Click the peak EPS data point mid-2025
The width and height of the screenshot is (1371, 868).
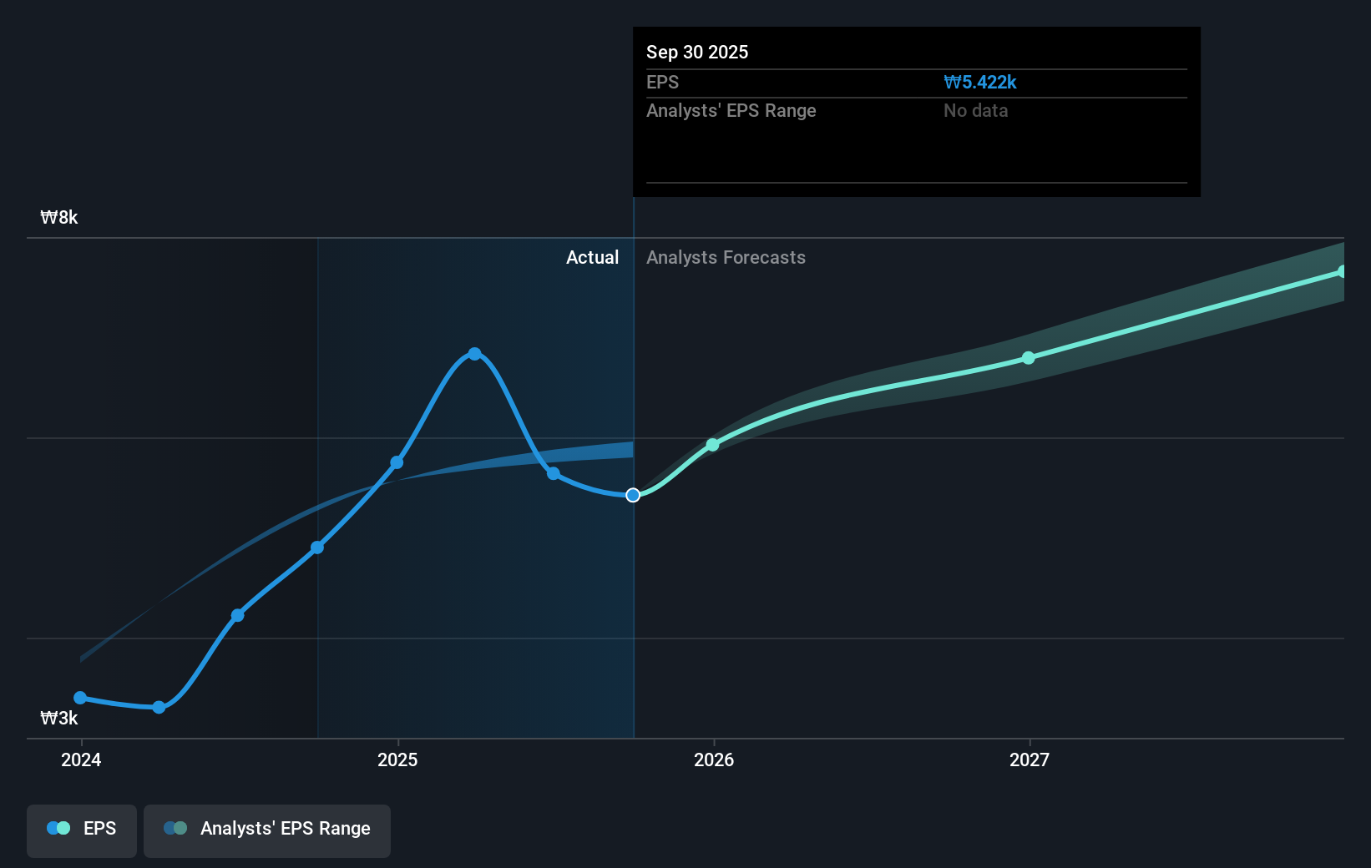click(x=474, y=354)
